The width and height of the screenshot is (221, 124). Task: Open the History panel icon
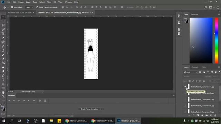179,16
